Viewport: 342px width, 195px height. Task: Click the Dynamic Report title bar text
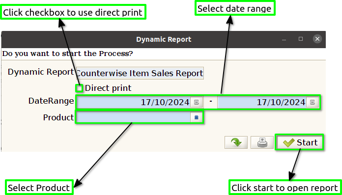(x=164, y=39)
